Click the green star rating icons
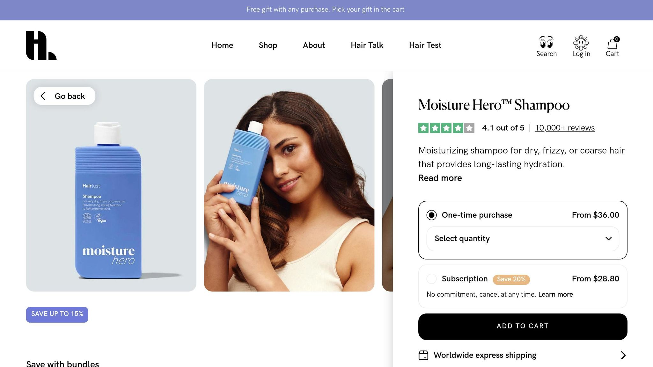 (446, 128)
